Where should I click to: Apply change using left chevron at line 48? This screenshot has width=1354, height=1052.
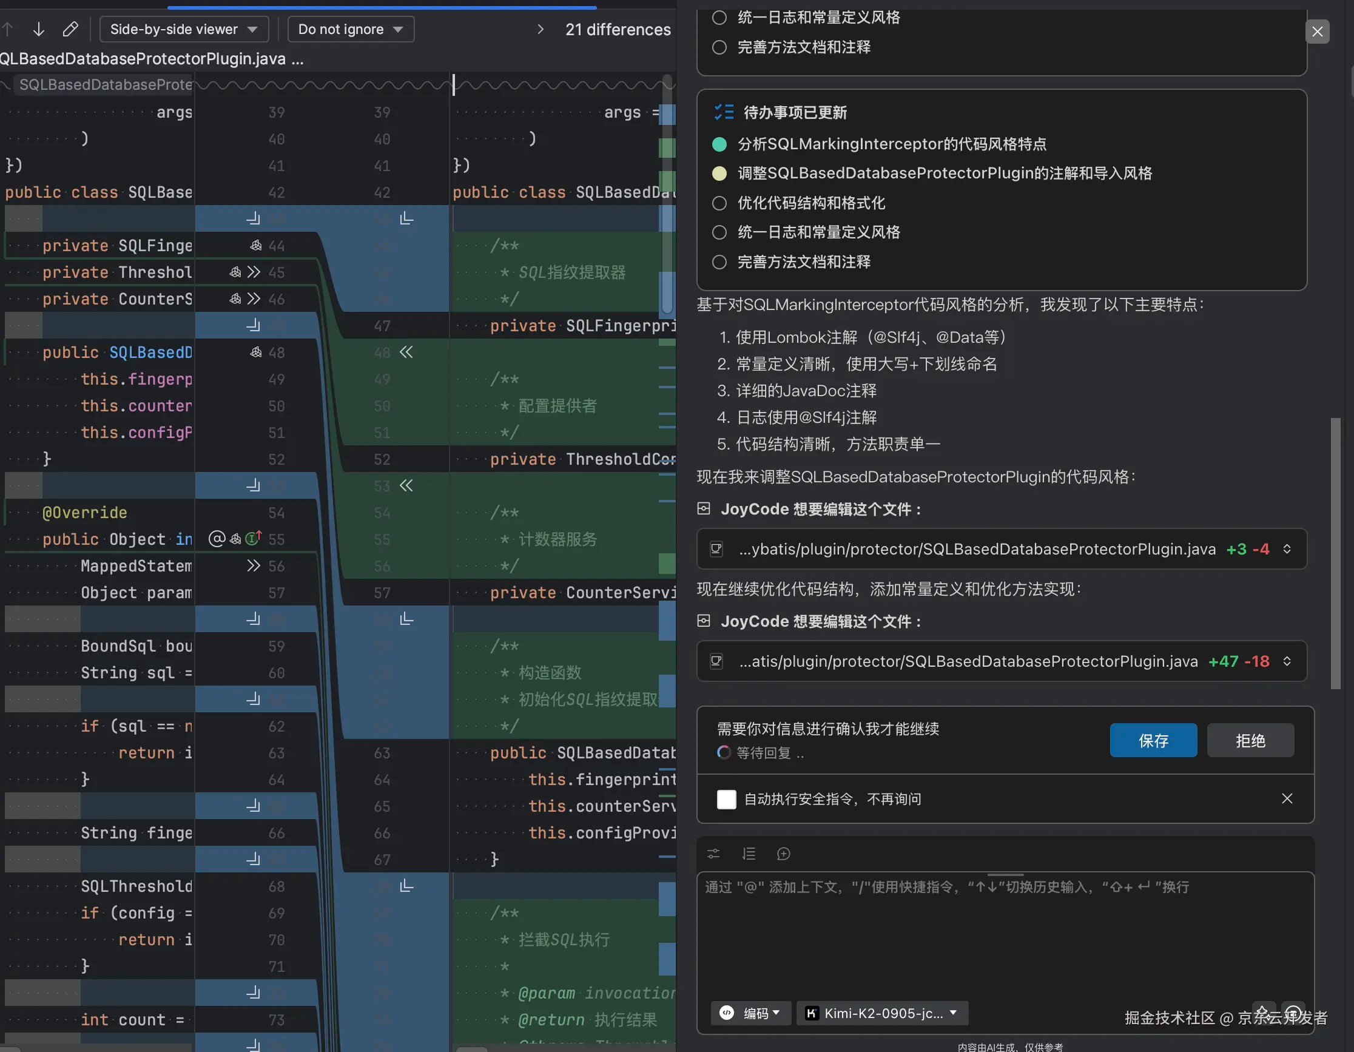(406, 352)
